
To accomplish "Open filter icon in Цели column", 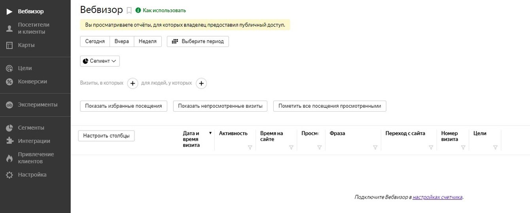I will (x=495, y=148).
